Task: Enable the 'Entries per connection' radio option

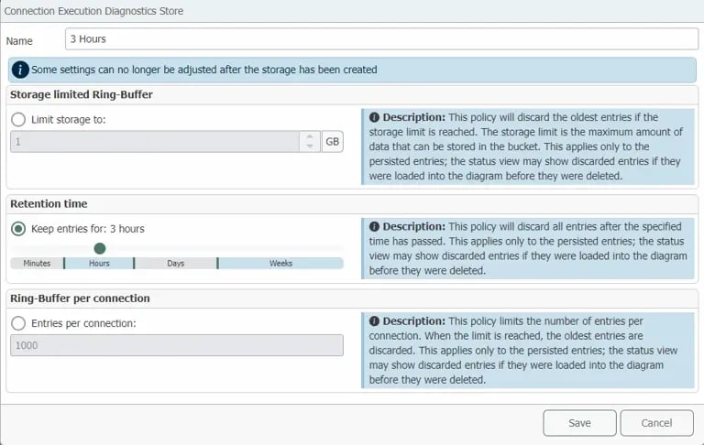Action: pyautogui.click(x=18, y=322)
